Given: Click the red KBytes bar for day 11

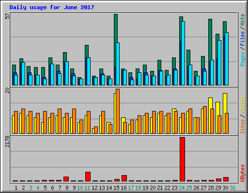Looking at the screenshot, I should [88, 177].
